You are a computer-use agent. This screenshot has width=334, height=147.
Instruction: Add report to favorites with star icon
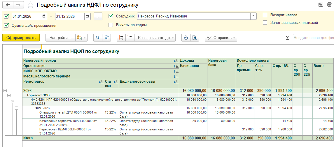(x=30, y=5)
